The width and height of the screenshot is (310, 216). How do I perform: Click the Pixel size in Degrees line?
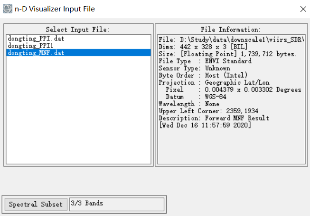233,89
